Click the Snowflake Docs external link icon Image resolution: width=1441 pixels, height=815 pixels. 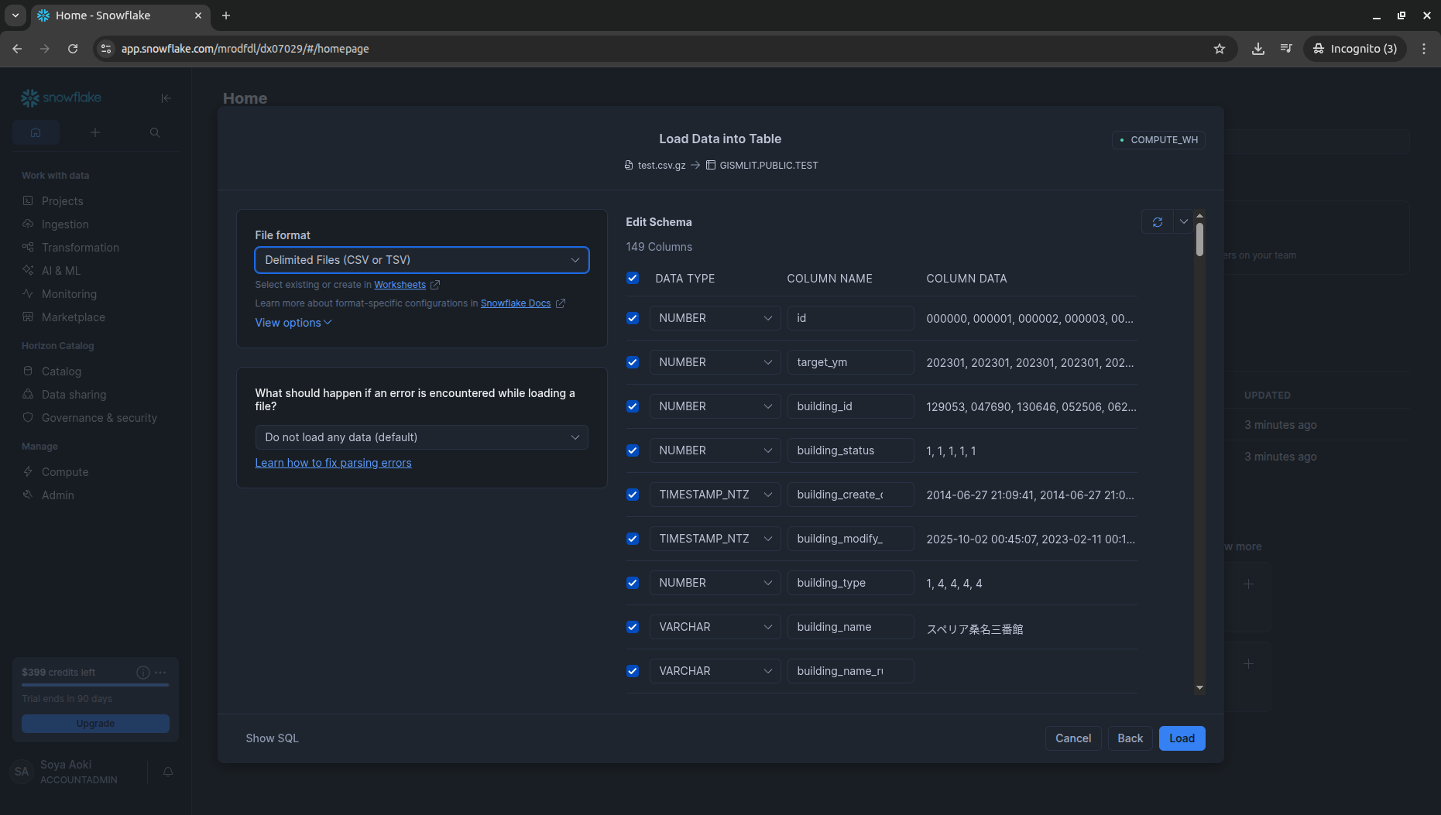point(561,303)
